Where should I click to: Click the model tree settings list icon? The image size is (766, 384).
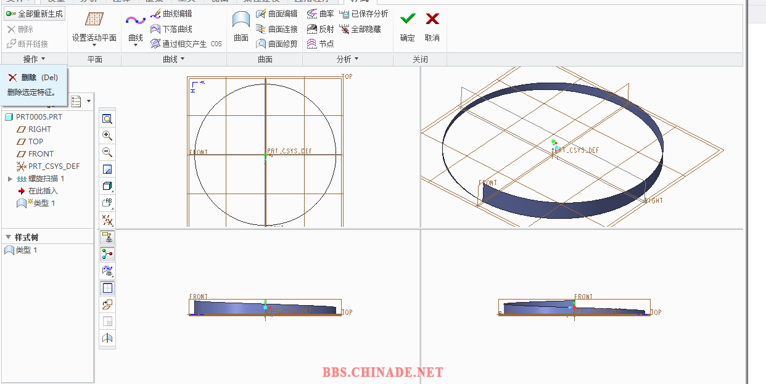coord(76,101)
